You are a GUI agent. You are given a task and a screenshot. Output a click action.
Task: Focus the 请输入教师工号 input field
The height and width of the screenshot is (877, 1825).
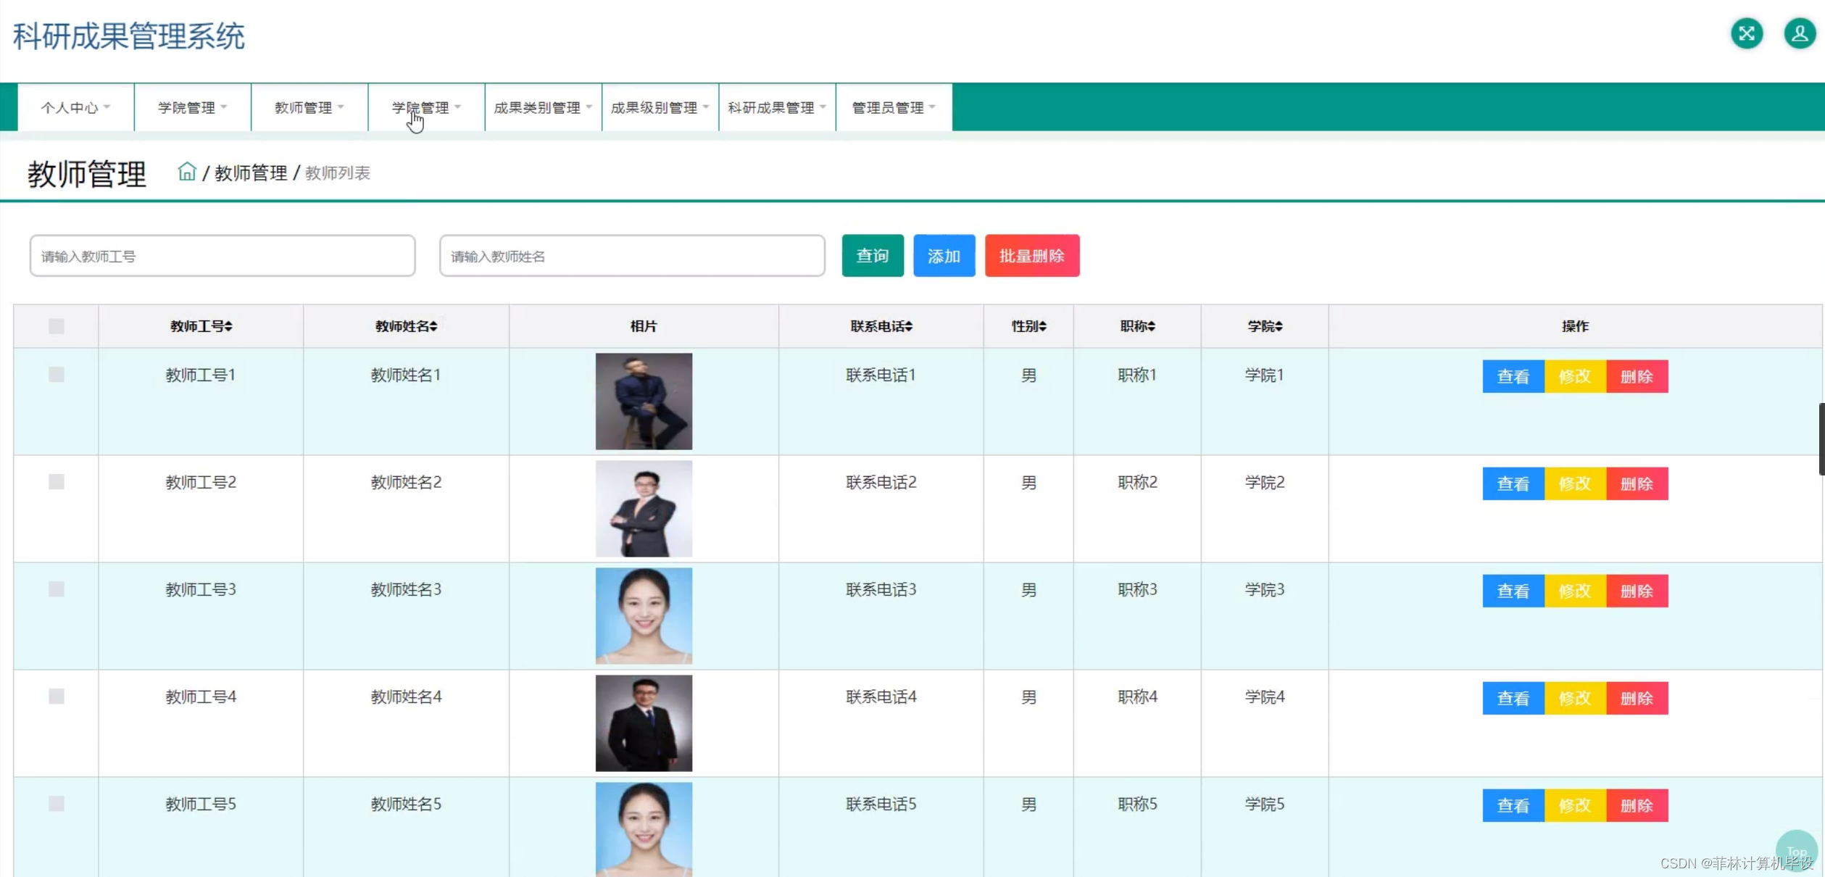tap(222, 256)
